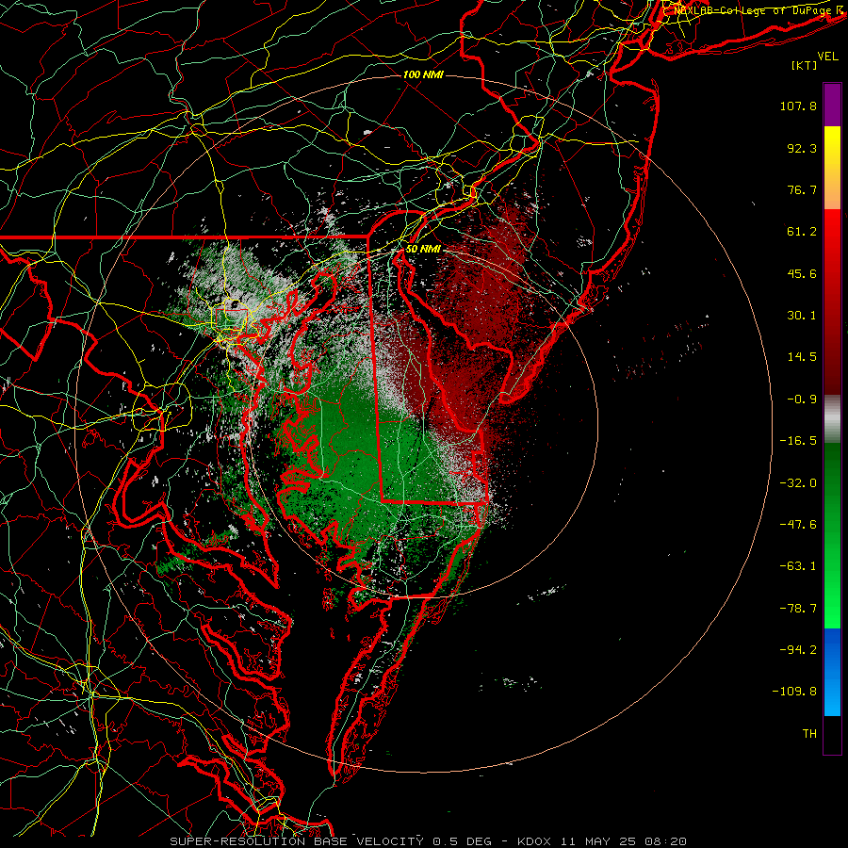Select the 30.1 legend value
848x848 pixels.
(802, 316)
